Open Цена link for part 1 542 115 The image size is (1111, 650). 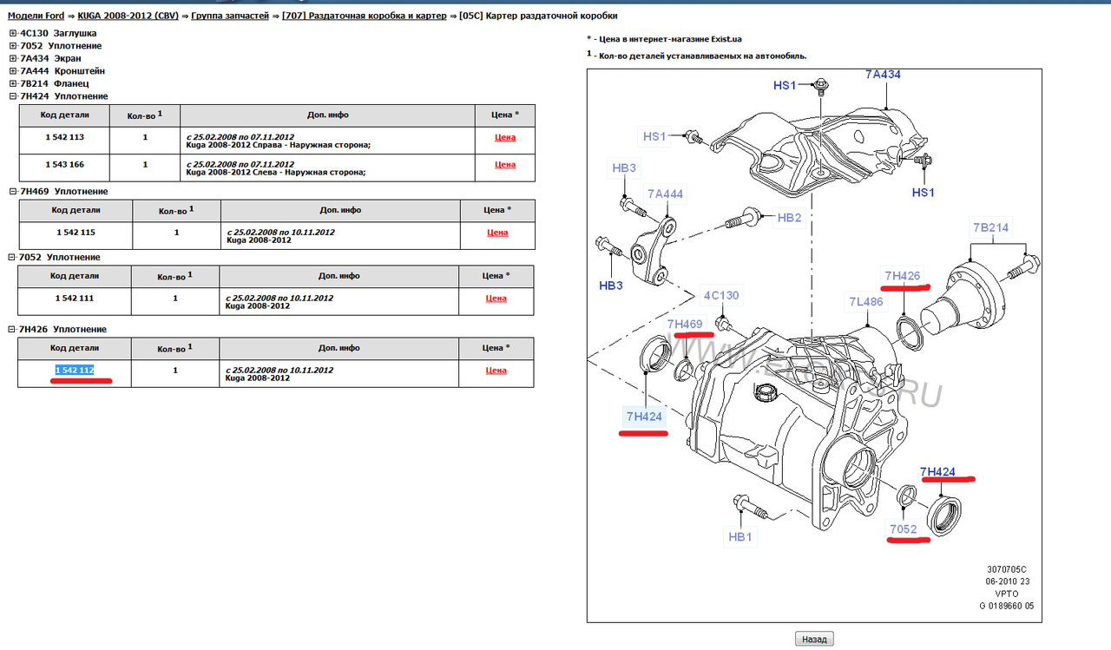pyautogui.click(x=497, y=233)
